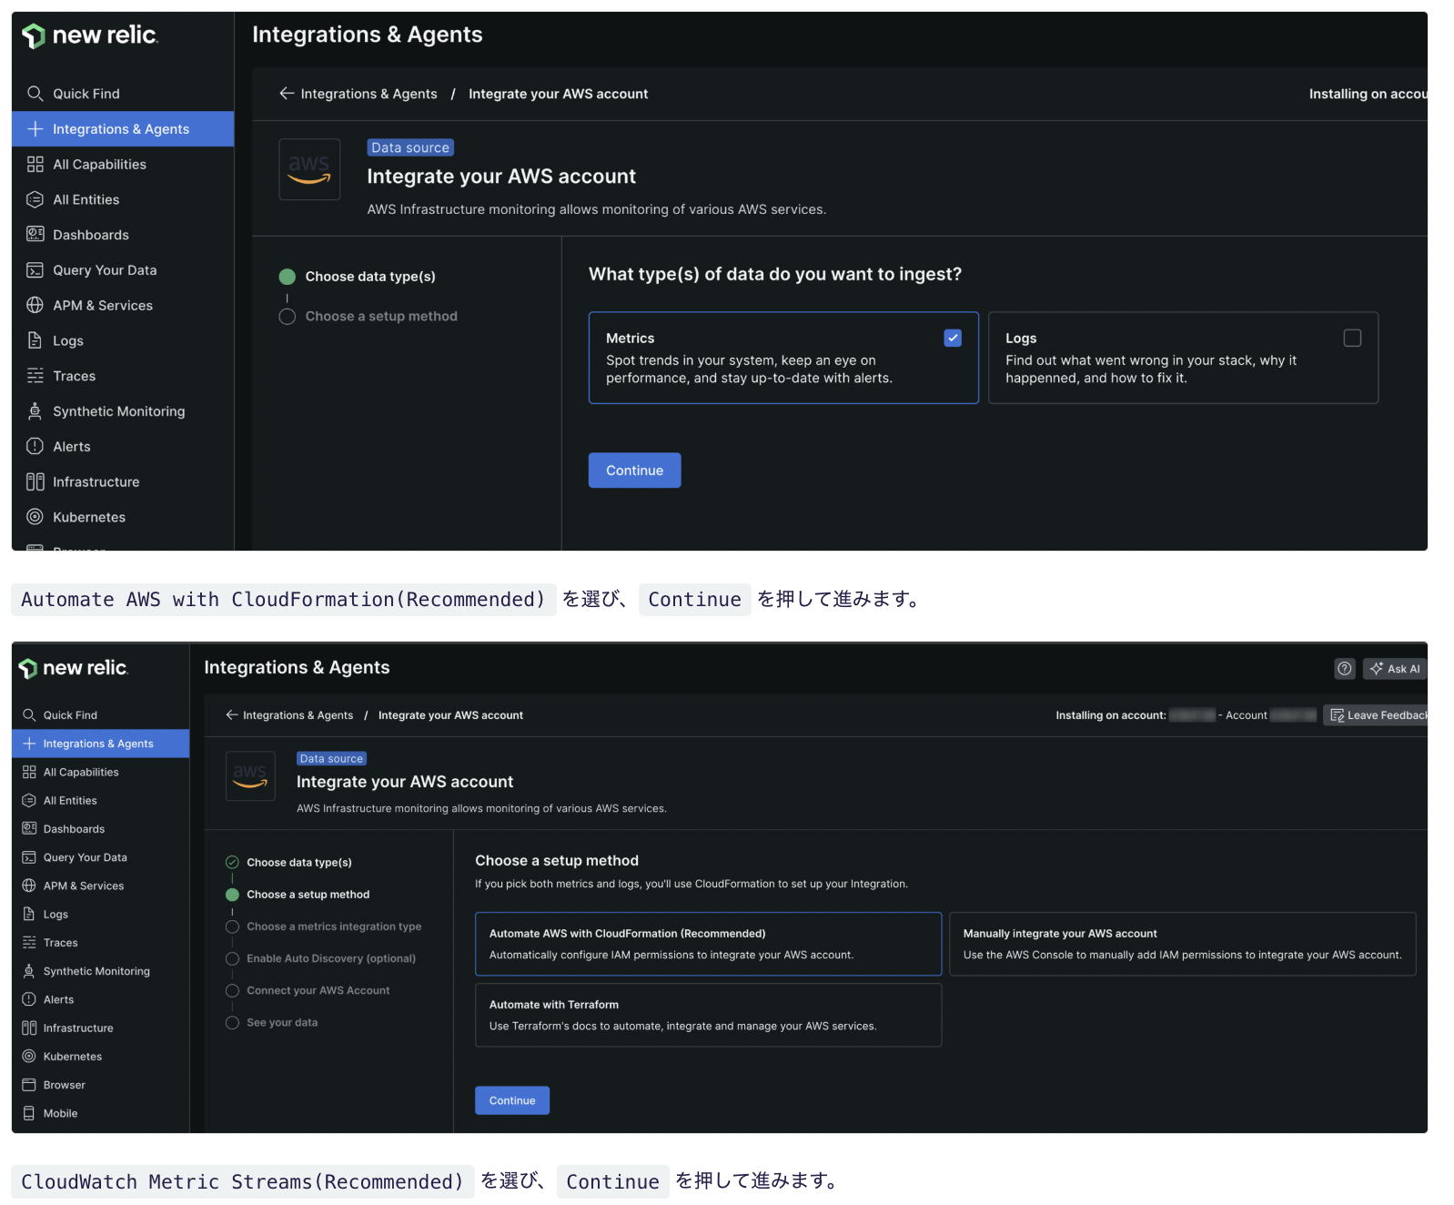1454x1205 pixels.
Task: Click the AWS logo tile in bottom screenshot
Action: tap(250, 776)
